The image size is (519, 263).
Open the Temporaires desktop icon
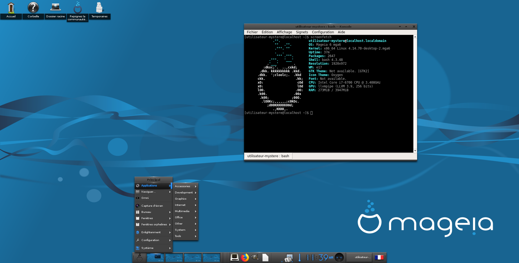click(x=99, y=10)
